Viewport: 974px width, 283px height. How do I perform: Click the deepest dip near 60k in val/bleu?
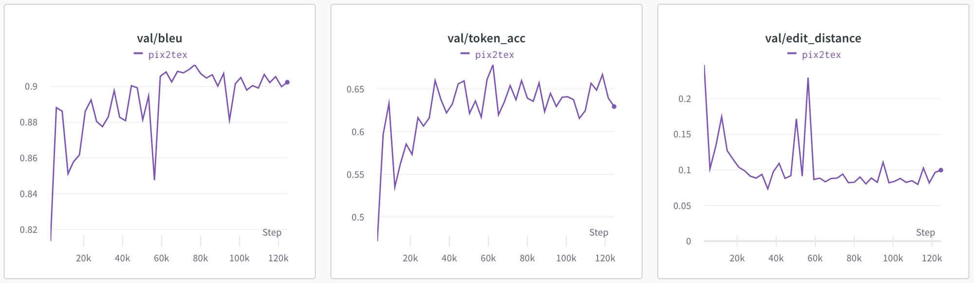(x=154, y=180)
